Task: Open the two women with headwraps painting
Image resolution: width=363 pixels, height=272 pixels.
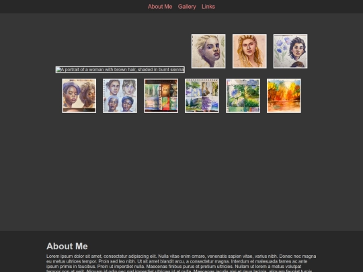Action: (79, 96)
